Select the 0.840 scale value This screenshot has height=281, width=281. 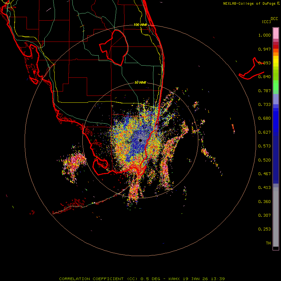264,77
